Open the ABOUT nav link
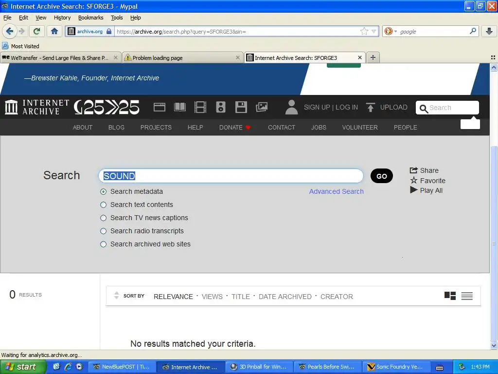Screen dimensions: 498x374 [x=83, y=127]
